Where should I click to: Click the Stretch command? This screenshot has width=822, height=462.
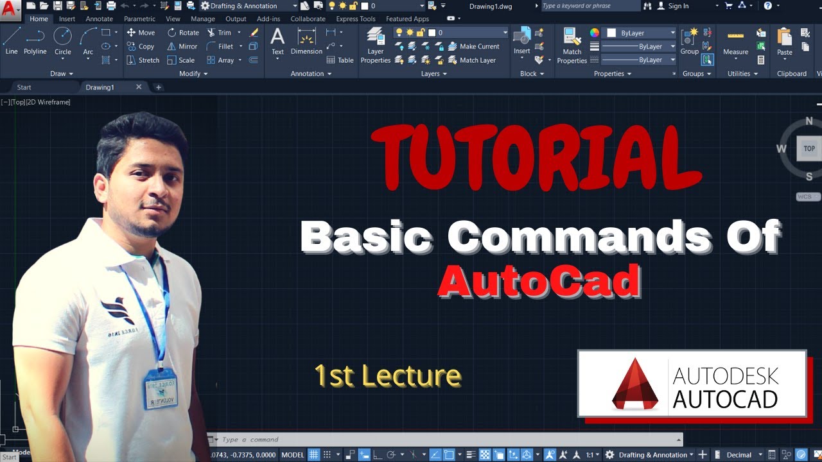click(143, 60)
